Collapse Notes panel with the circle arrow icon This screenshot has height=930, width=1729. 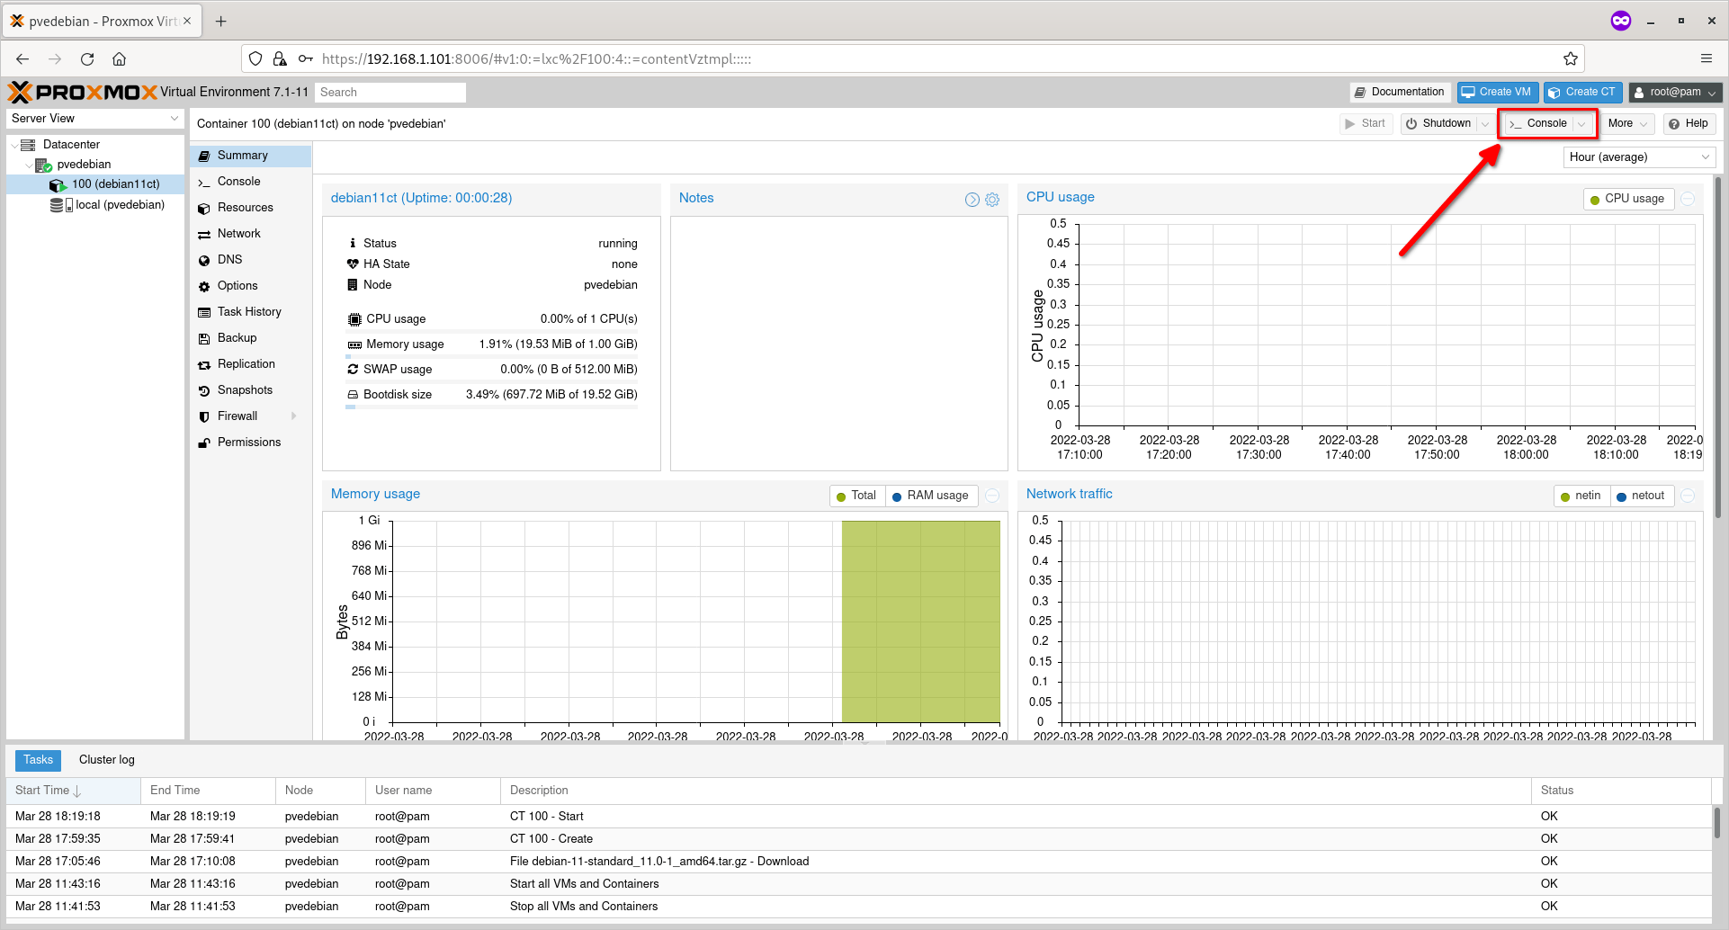(x=972, y=200)
